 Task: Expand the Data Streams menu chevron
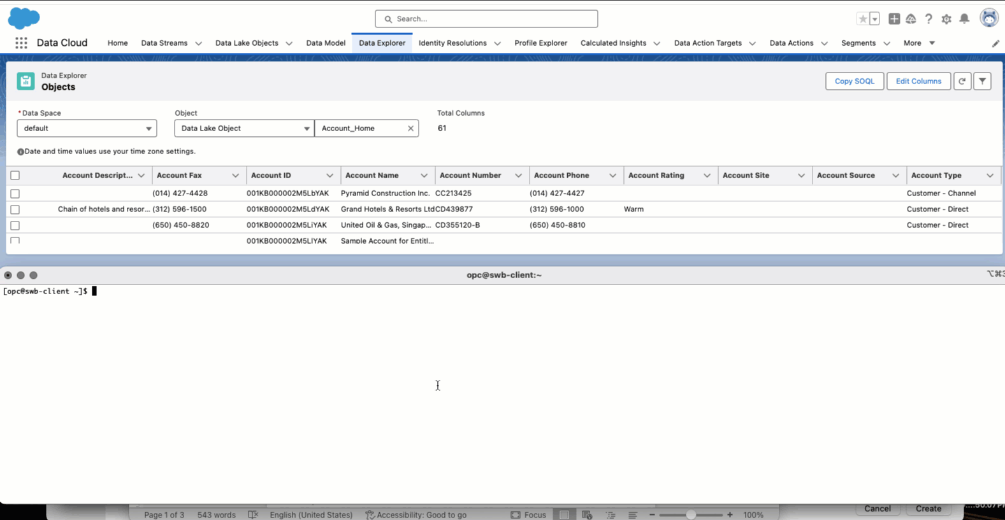pyautogui.click(x=198, y=43)
